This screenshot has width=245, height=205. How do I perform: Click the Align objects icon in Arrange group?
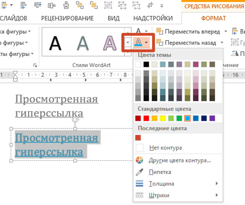coord(235,31)
